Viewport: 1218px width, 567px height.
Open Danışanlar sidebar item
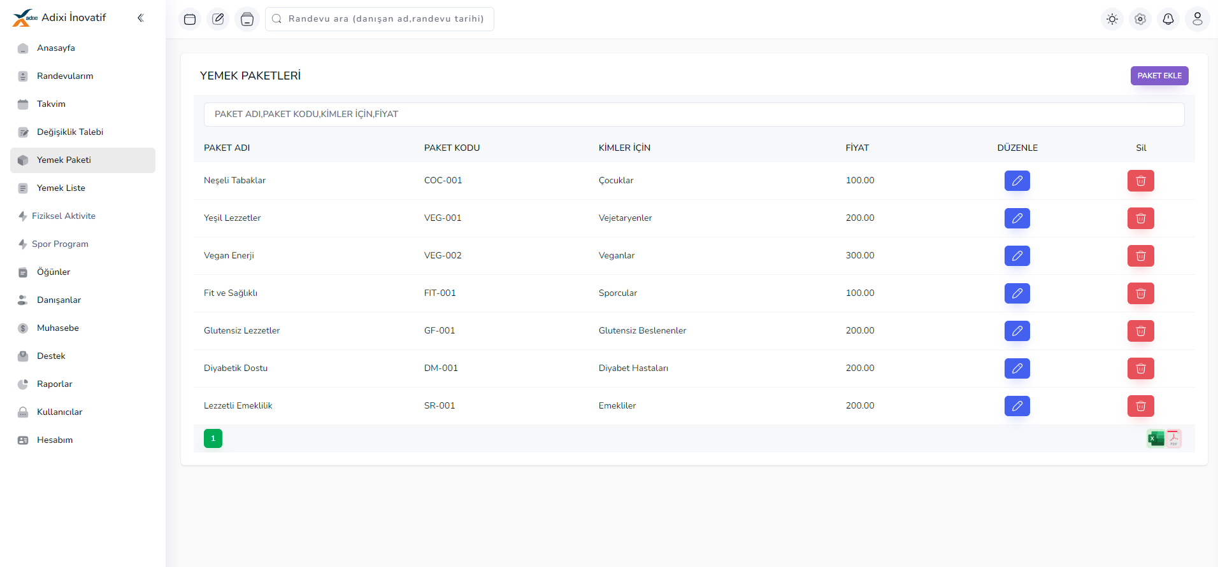[x=83, y=300]
